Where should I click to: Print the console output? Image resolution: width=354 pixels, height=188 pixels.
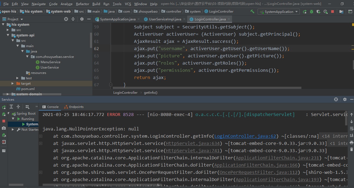(352, 142)
